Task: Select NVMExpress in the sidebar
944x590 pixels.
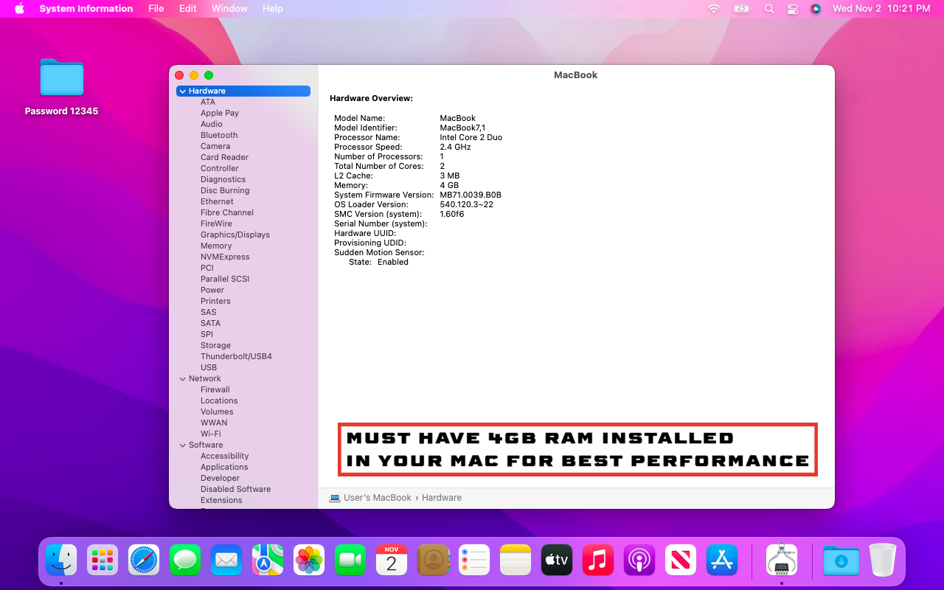Action: tap(225, 257)
